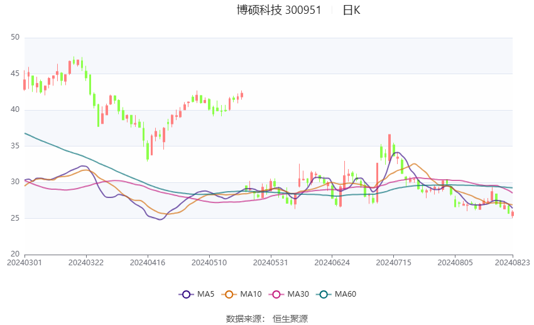Click x-axis date label 20240322
The width and height of the screenshot is (534, 325).
86,263
